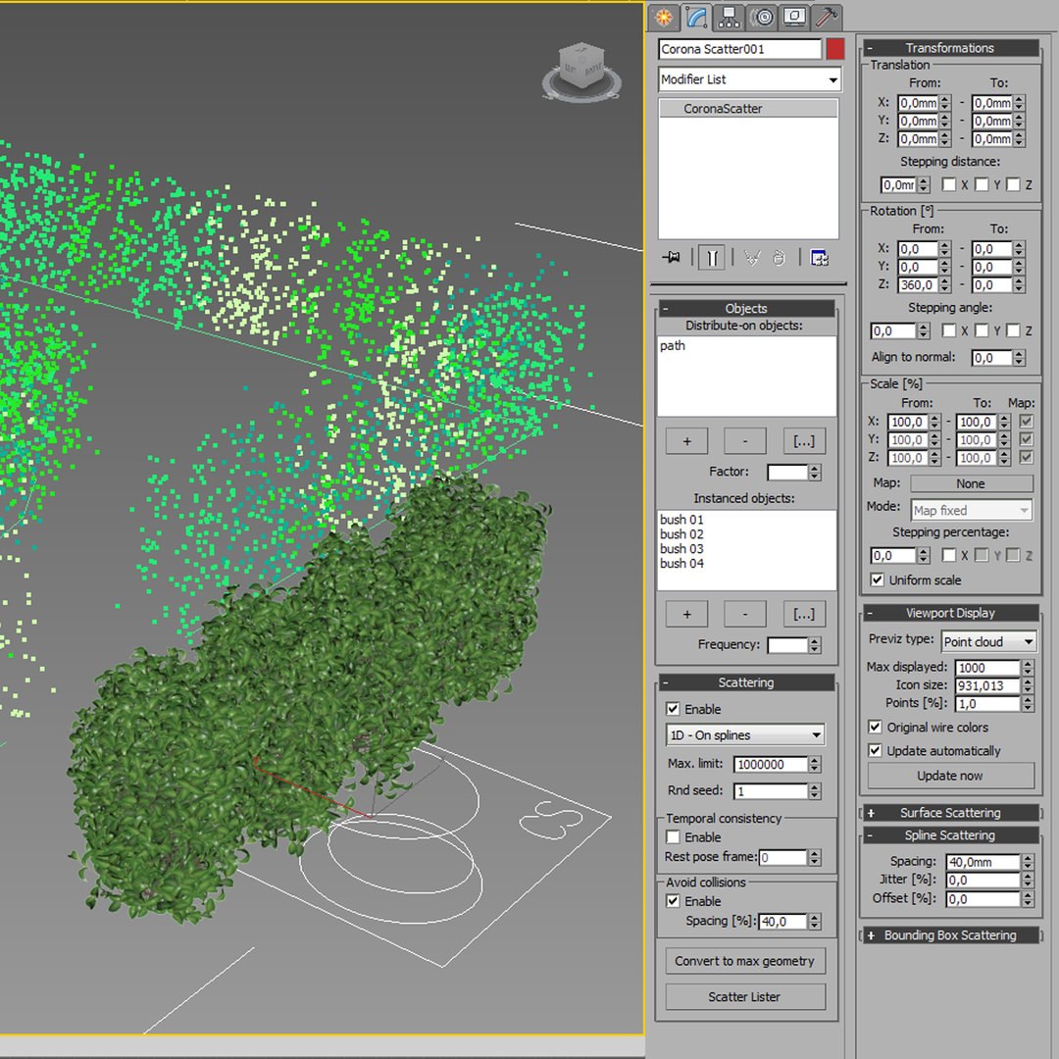The height and width of the screenshot is (1059, 1059).
Task: Click the Frequency input field
Action: (x=787, y=645)
